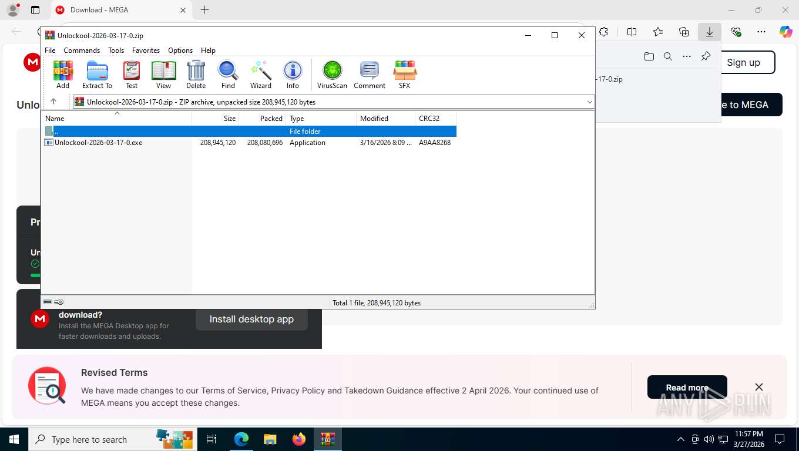Image resolution: width=799 pixels, height=451 pixels.
Task: Open Firefox from the taskbar
Action: click(298, 439)
